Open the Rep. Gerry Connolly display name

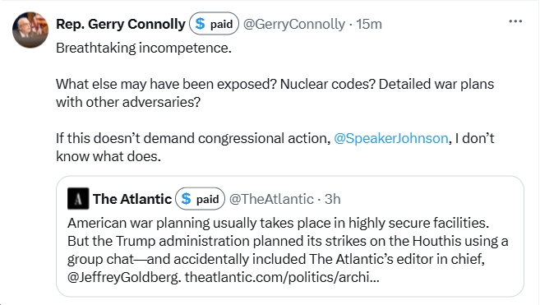[121, 24]
